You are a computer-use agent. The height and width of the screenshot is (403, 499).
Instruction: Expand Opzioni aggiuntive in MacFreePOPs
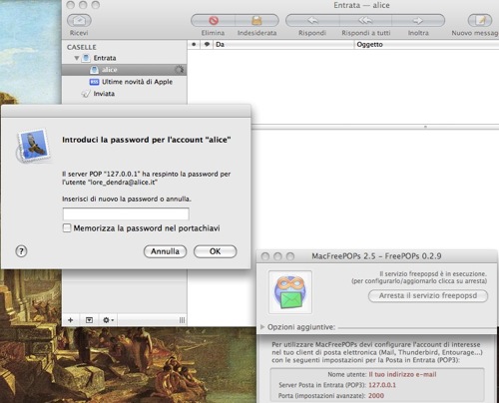(x=262, y=327)
